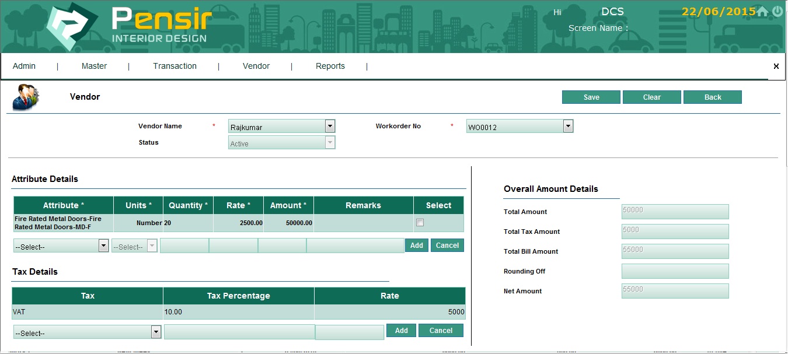Viewport: 788px width, 354px height.
Task: Open the Tax --Select-- dropdown
Action: point(156,332)
